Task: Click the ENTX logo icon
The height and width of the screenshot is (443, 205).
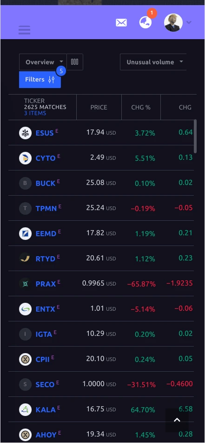Action: pos(25,309)
